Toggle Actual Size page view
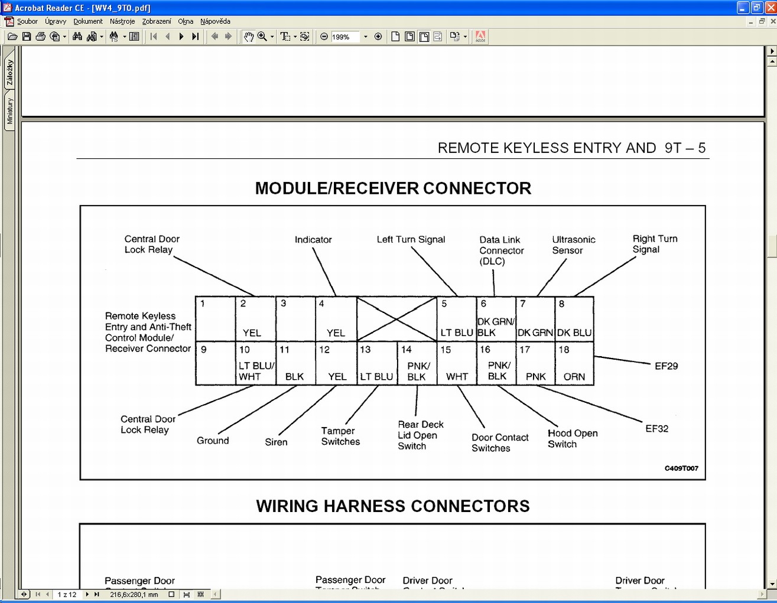 tap(395, 37)
